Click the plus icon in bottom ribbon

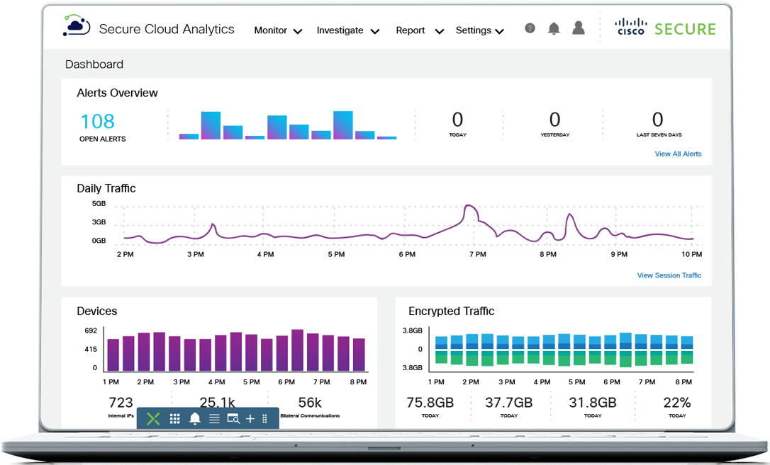click(250, 419)
